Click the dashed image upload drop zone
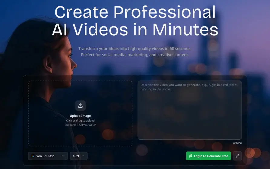This screenshot has height=169, width=270. point(80,91)
